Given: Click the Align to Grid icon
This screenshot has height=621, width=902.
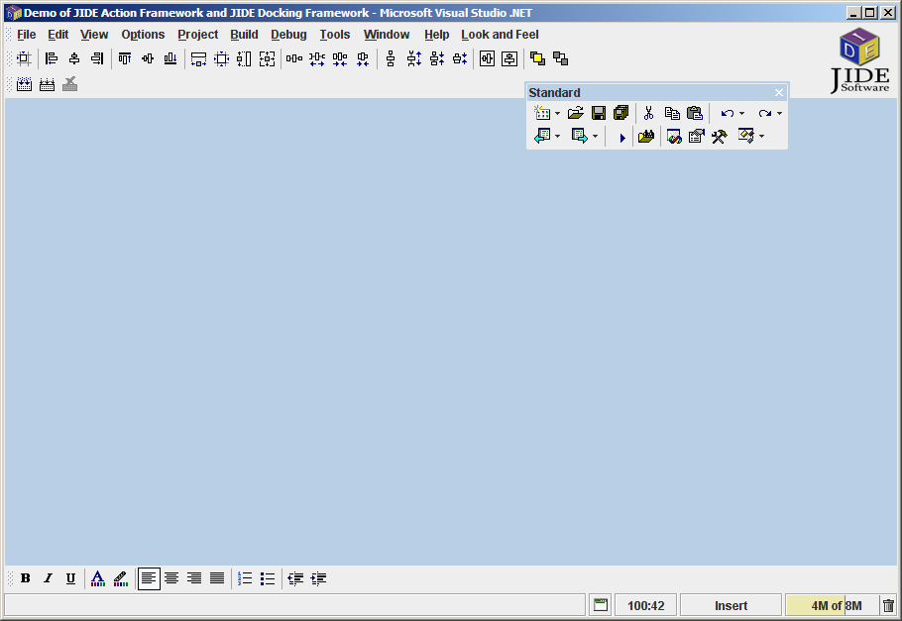Looking at the screenshot, I should click(24, 58).
